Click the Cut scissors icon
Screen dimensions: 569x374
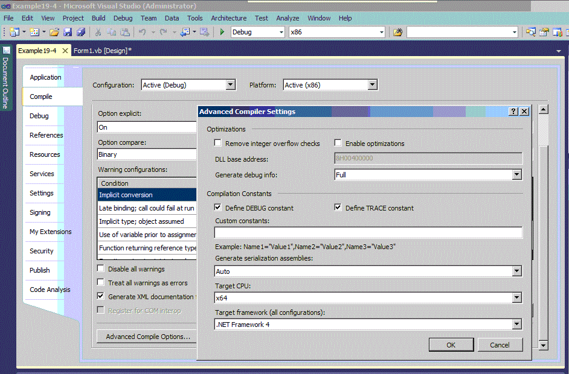coord(98,32)
